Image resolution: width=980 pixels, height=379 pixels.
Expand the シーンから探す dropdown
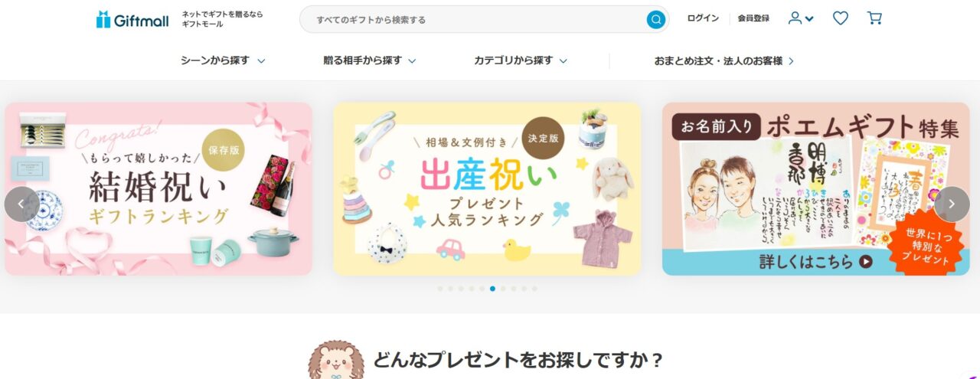(x=223, y=60)
